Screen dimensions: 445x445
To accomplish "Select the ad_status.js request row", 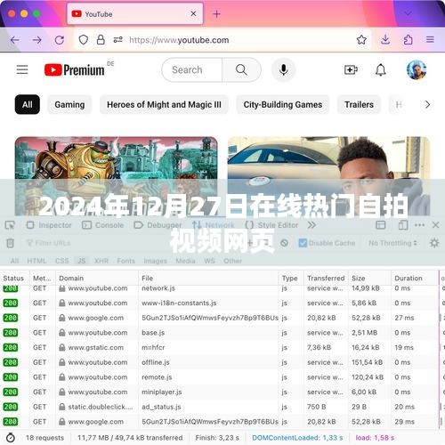I will 220,407.
